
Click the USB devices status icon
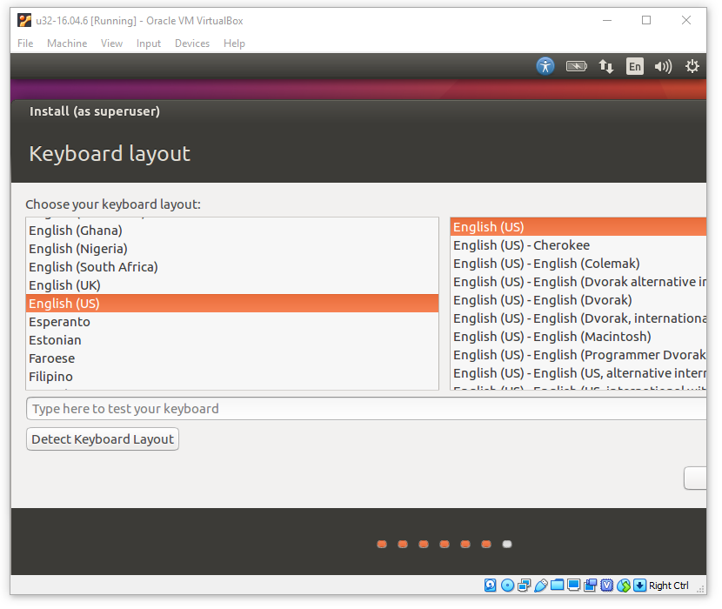coord(541,586)
